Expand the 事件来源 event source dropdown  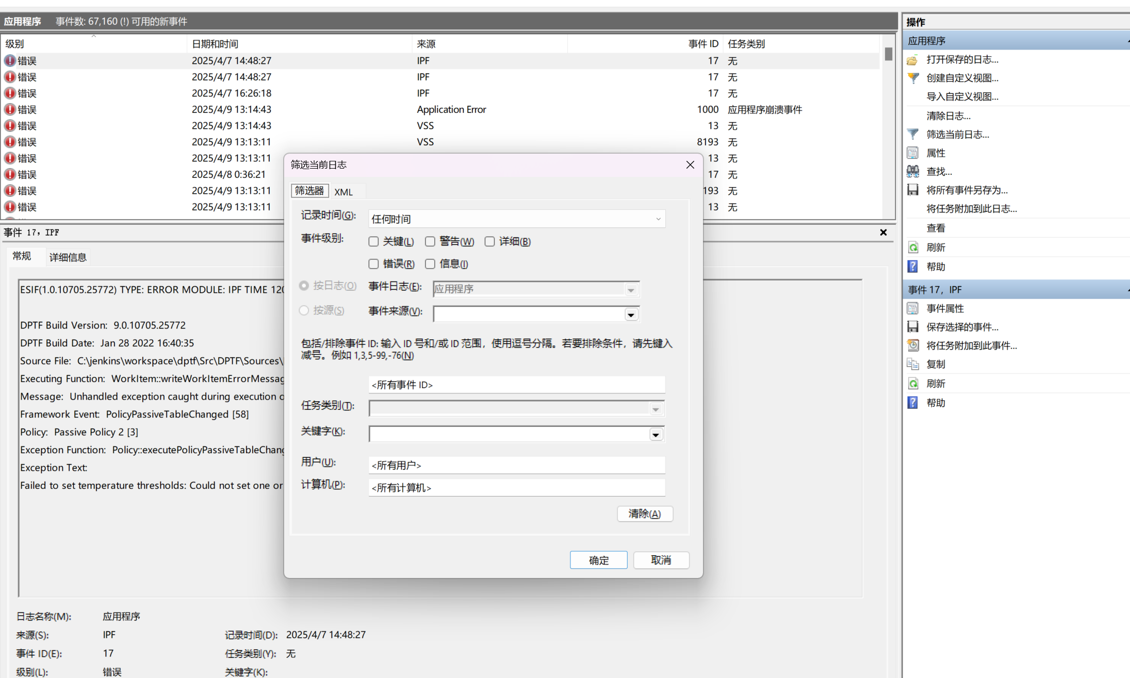coord(631,314)
